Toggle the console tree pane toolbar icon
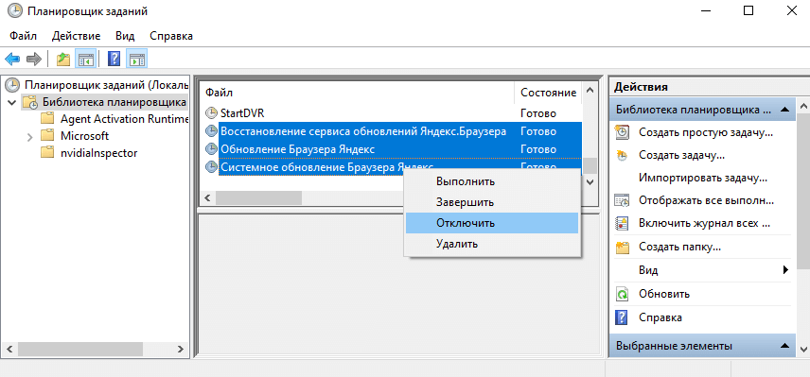This screenshot has height=377, width=810. [x=85, y=59]
